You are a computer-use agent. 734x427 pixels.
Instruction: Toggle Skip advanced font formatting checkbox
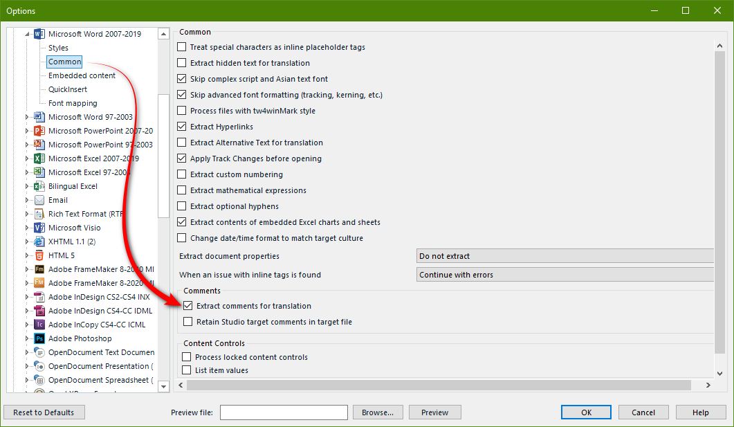pos(182,95)
